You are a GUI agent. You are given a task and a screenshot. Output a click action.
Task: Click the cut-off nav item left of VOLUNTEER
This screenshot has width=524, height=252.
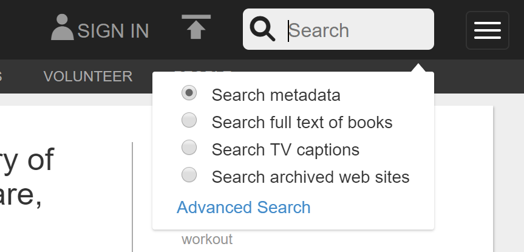(x=1, y=77)
